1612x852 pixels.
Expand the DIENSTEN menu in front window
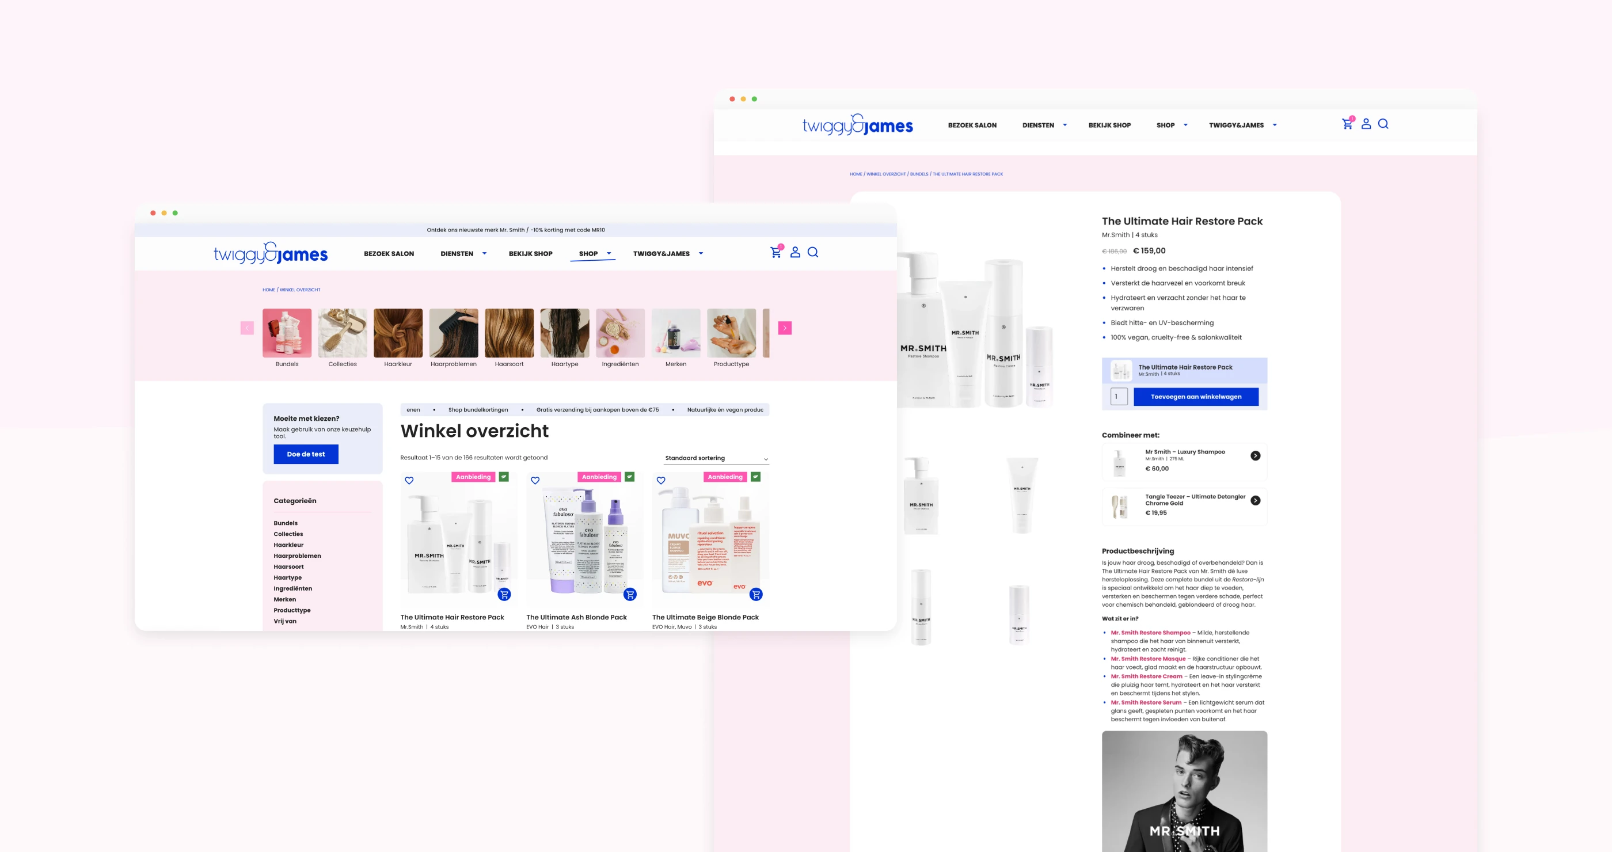[463, 253]
